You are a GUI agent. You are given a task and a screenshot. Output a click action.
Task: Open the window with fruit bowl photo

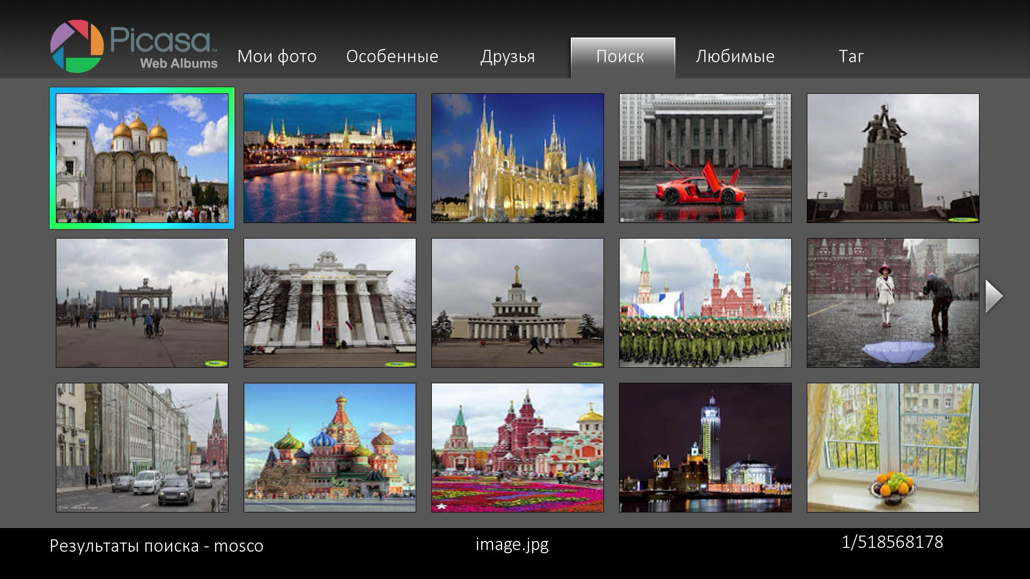tap(893, 448)
